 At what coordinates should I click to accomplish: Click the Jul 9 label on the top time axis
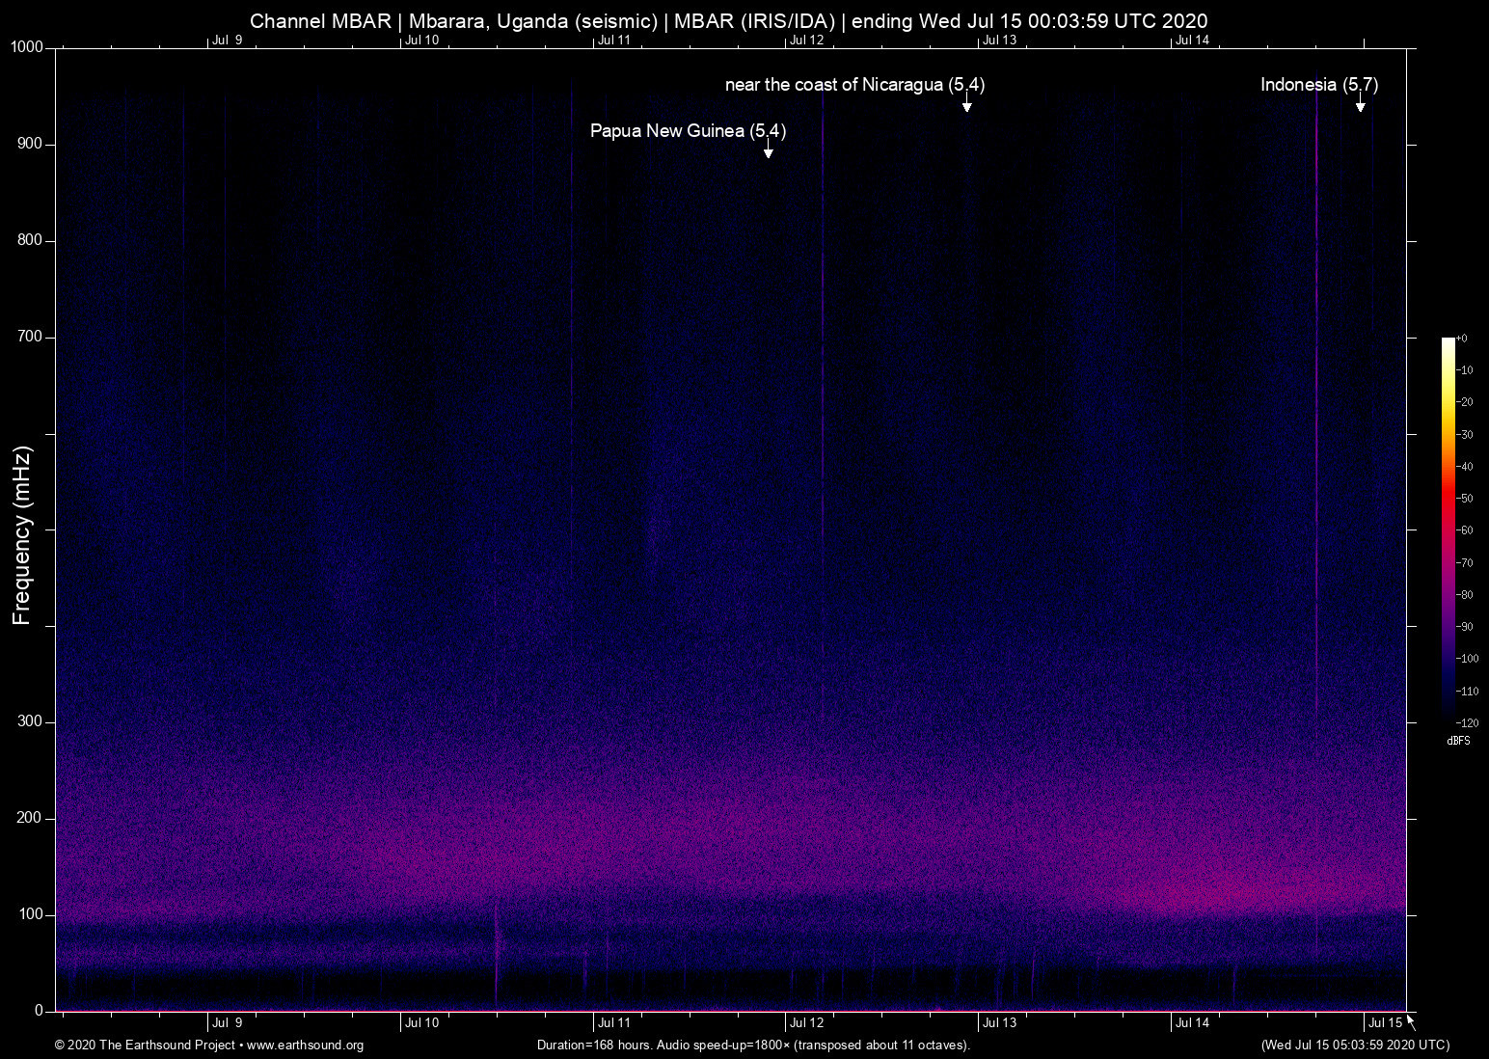pyautogui.click(x=227, y=40)
